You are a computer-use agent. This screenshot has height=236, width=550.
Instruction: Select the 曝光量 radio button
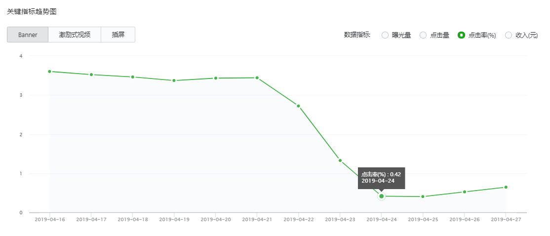point(385,35)
